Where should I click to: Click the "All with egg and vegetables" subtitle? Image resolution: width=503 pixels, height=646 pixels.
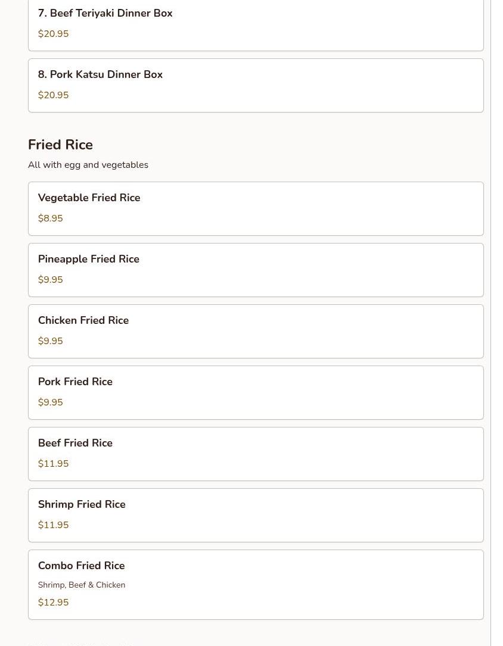pos(88,165)
